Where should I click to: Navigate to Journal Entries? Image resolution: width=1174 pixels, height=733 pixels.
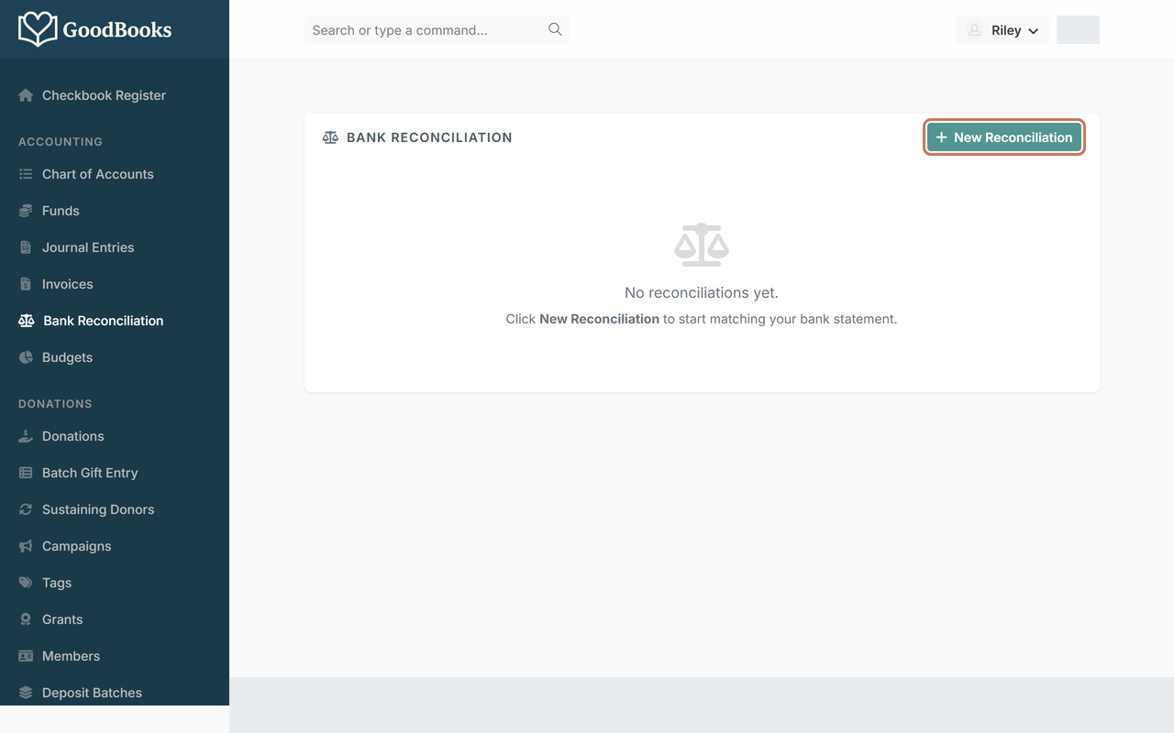(88, 247)
